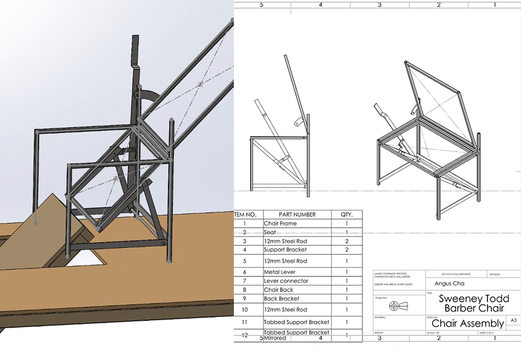Click the 'PART NUMBER' column header
Screen dimensions: 521x347
click(x=297, y=214)
